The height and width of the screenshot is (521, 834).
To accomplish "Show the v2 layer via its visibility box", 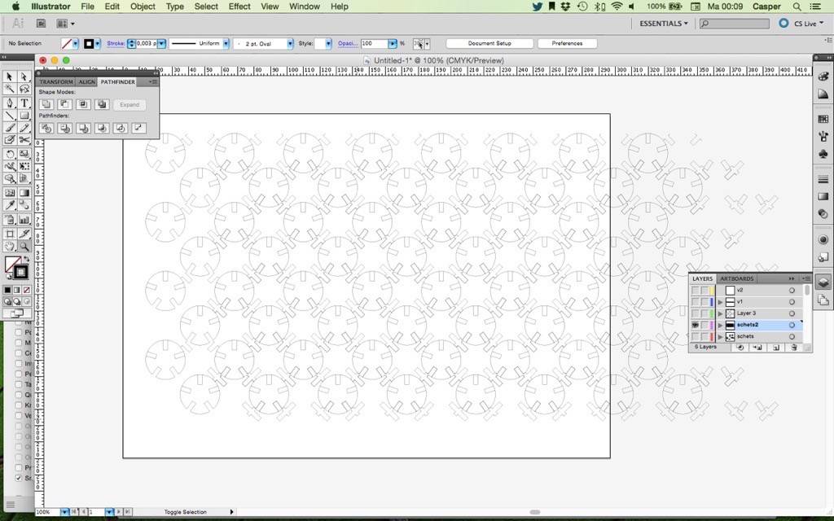I will (696, 291).
